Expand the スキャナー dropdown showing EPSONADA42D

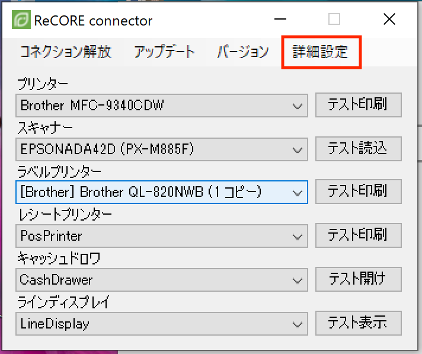[162, 149]
